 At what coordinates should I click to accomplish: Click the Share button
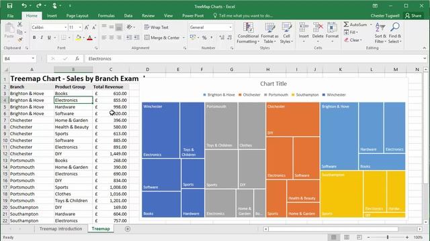tap(413, 15)
